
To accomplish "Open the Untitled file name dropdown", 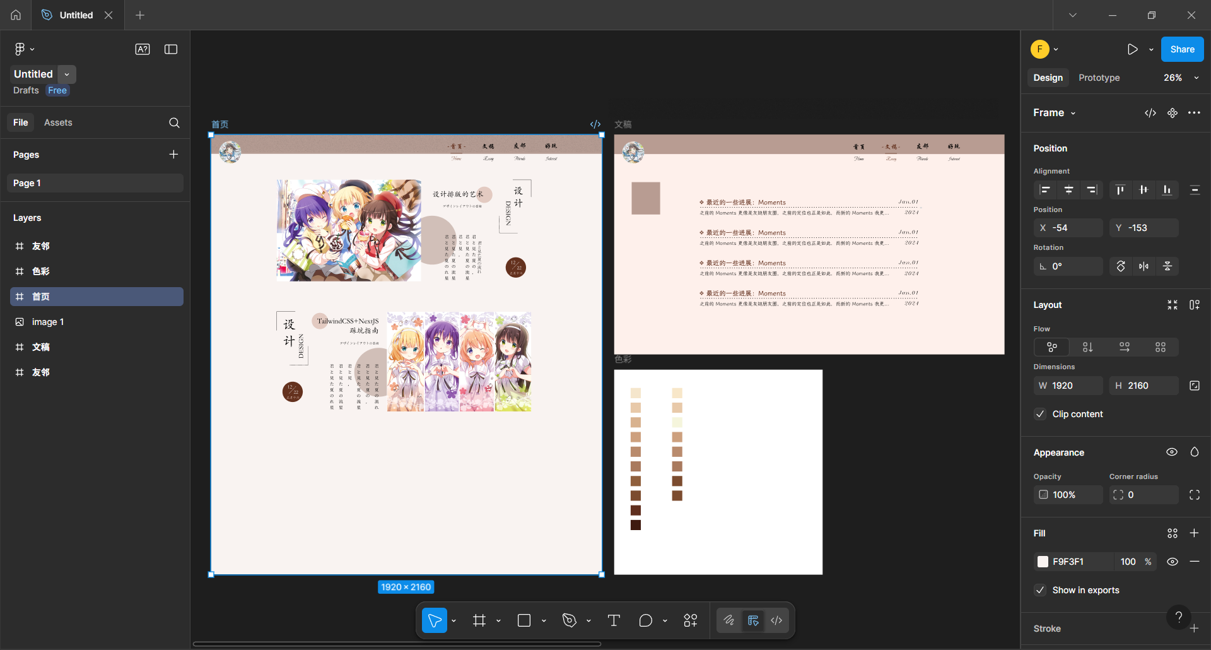I will [x=67, y=74].
